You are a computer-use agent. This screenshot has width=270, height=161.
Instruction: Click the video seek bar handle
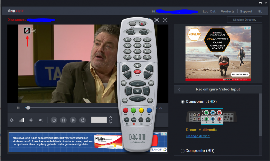pos(28,108)
